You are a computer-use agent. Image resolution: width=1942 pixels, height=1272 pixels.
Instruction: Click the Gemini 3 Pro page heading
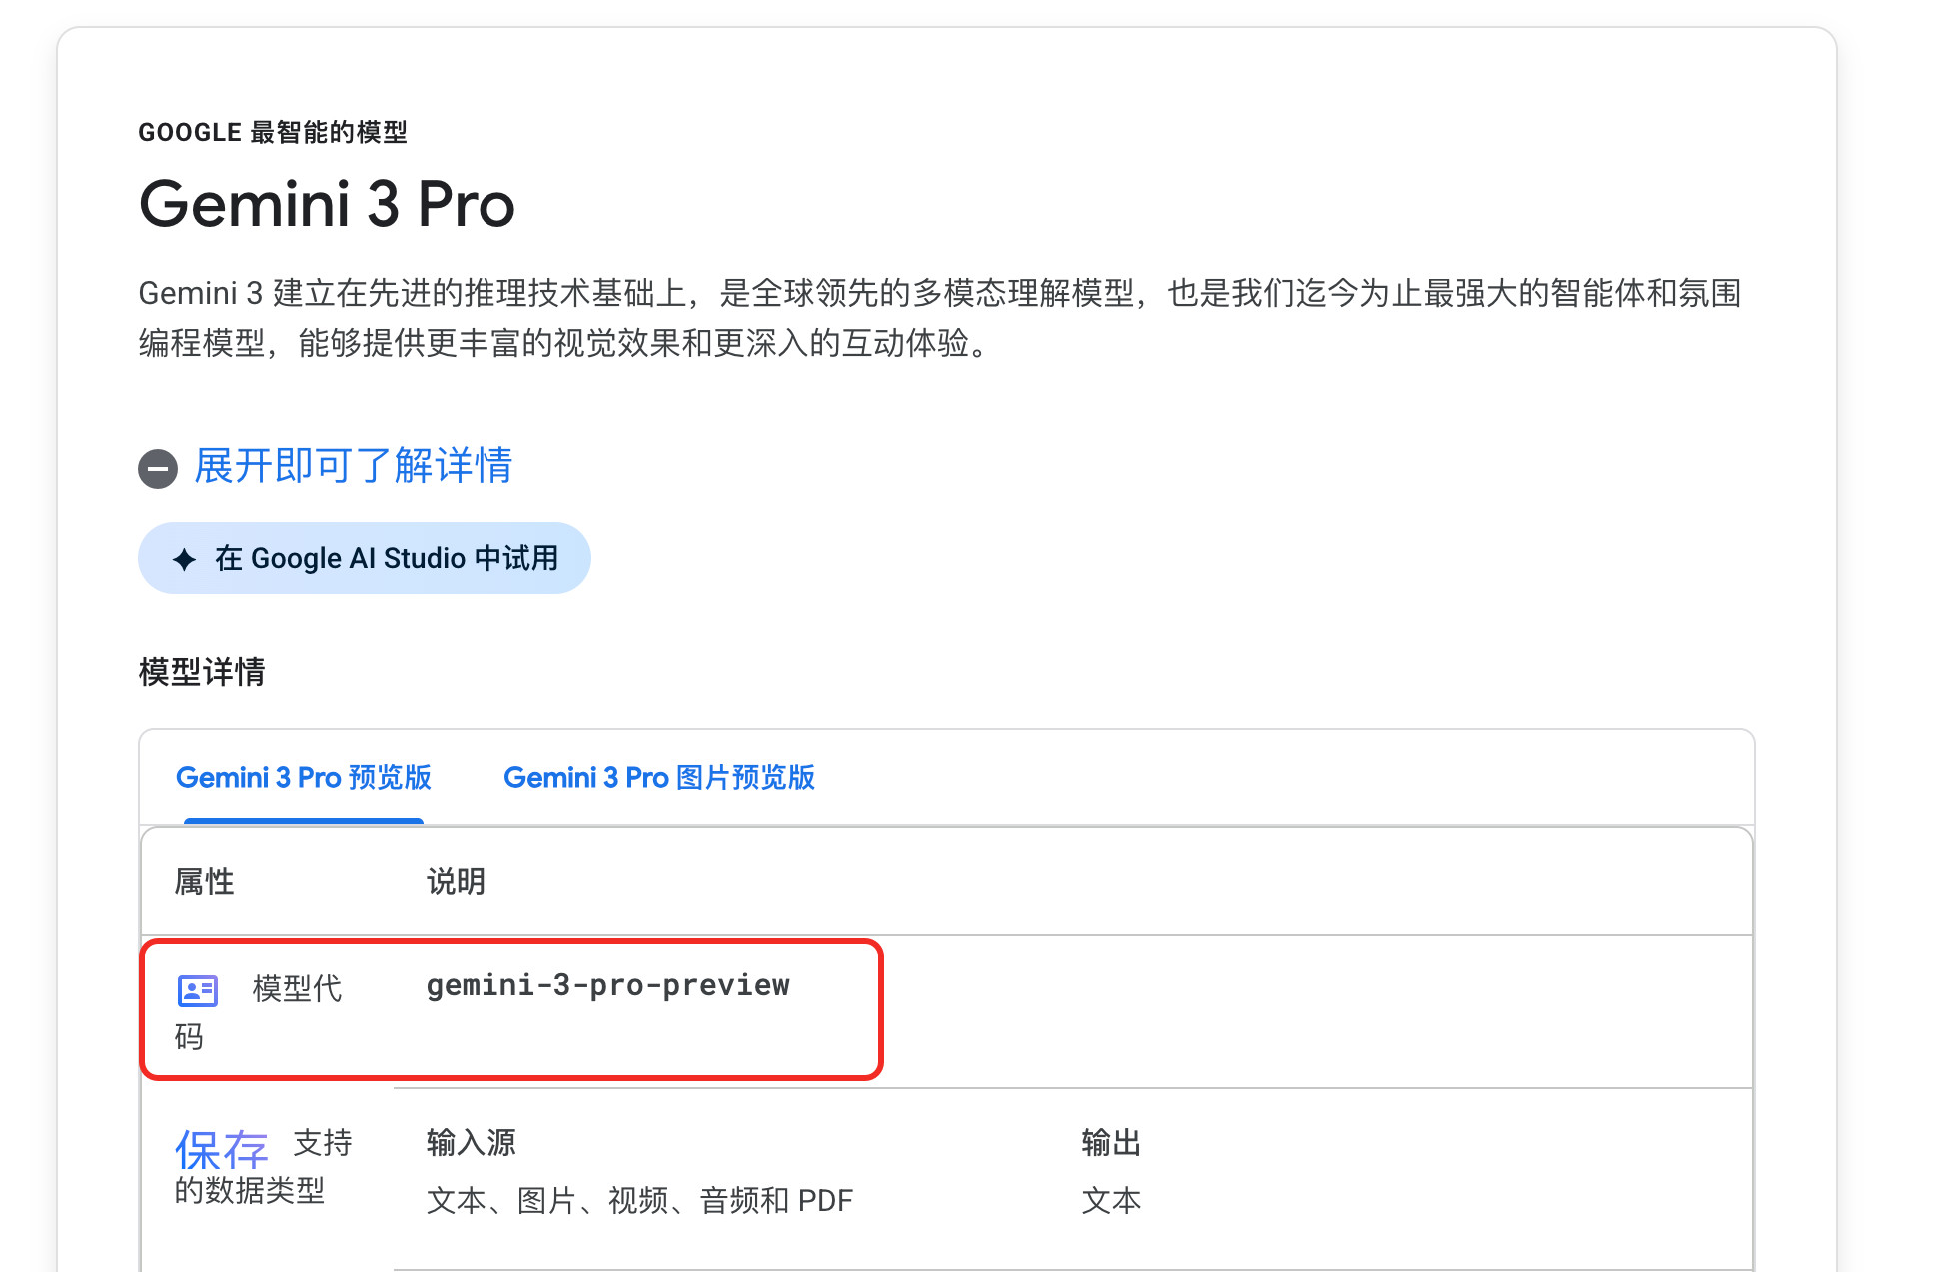click(327, 205)
